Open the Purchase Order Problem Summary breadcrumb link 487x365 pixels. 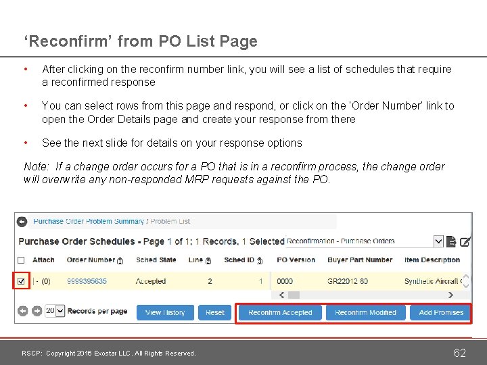tap(89, 221)
